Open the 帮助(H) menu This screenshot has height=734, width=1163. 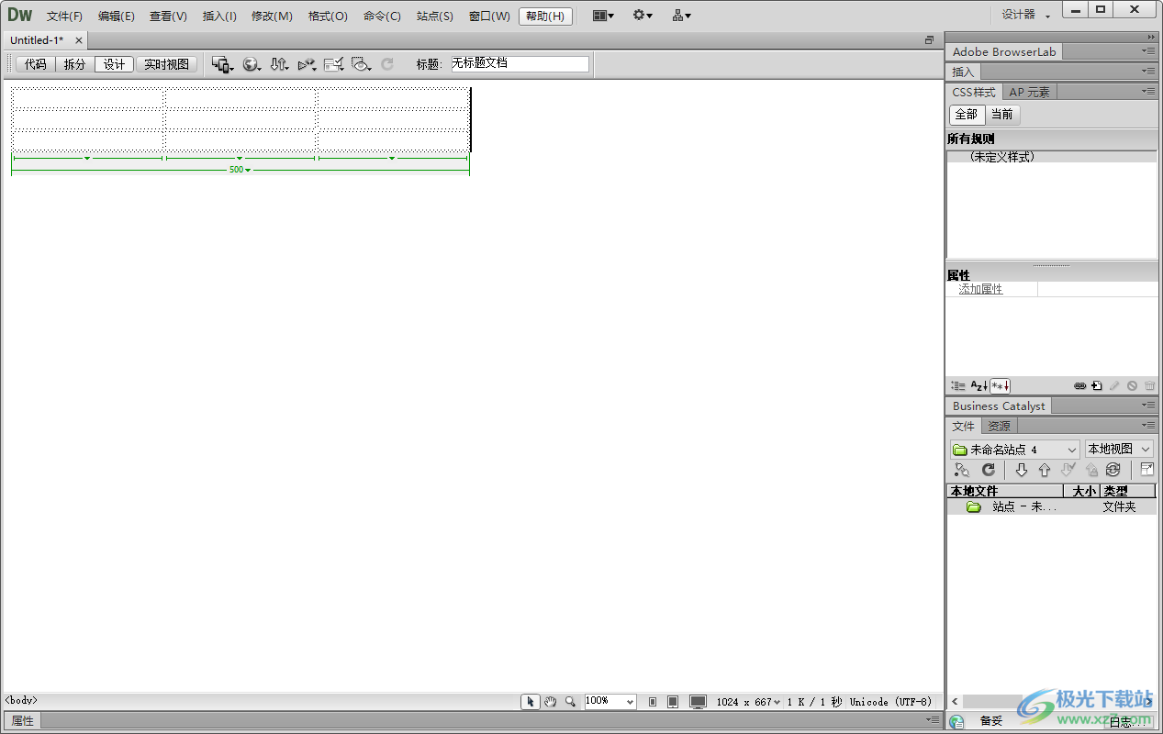[545, 16]
